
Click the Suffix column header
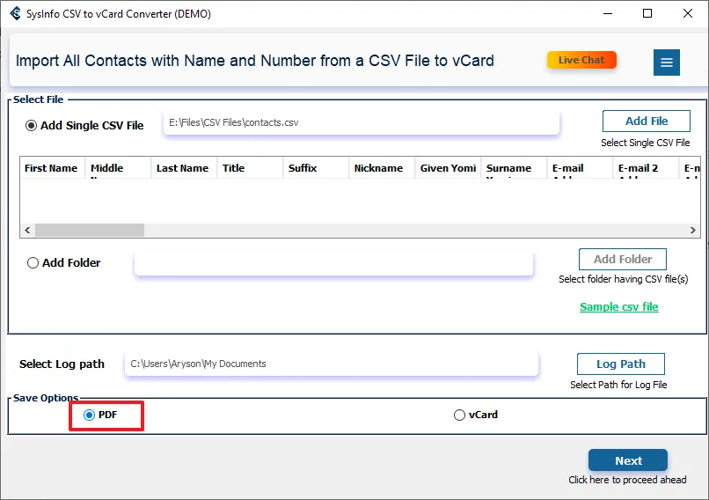click(316, 168)
